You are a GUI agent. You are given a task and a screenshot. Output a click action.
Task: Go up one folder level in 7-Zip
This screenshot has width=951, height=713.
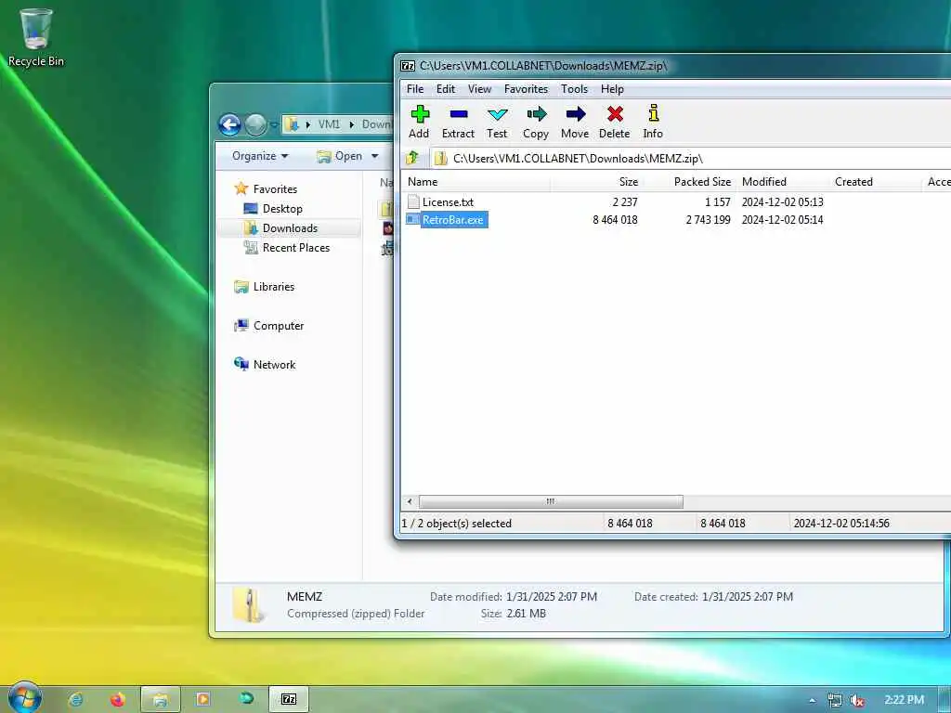(x=413, y=158)
